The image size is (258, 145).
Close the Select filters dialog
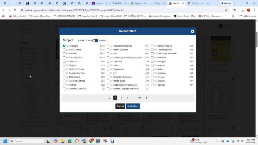click(x=192, y=31)
